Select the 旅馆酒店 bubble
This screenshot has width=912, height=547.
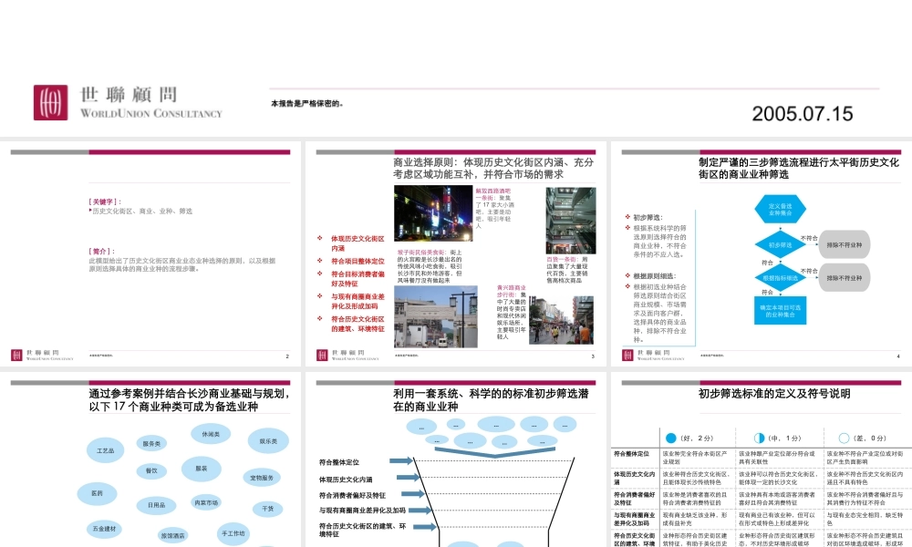tap(172, 536)
